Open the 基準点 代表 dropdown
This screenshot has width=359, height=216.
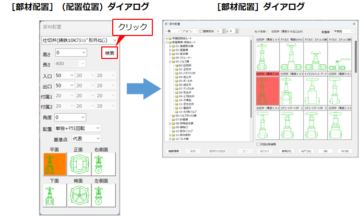[x=86, y=138]
